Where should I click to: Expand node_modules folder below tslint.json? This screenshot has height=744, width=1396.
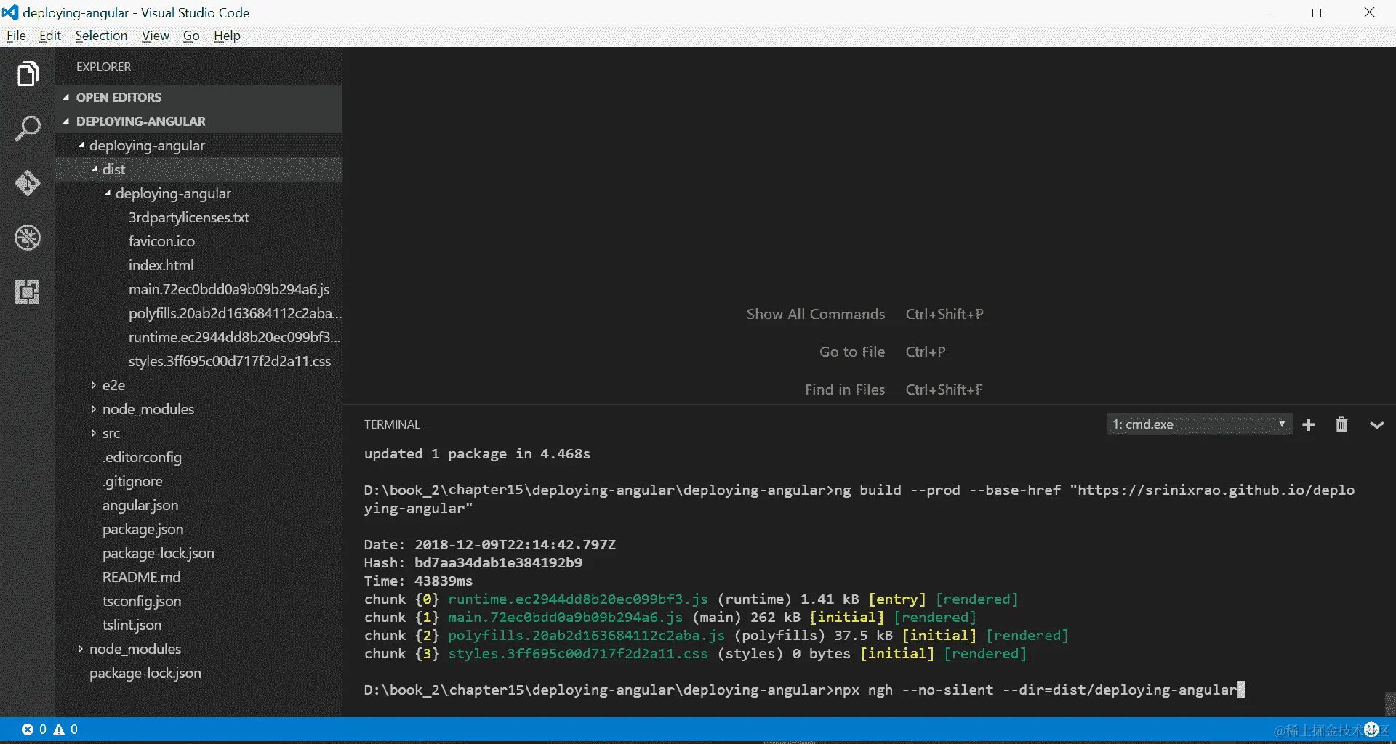[x=80, y=649]
